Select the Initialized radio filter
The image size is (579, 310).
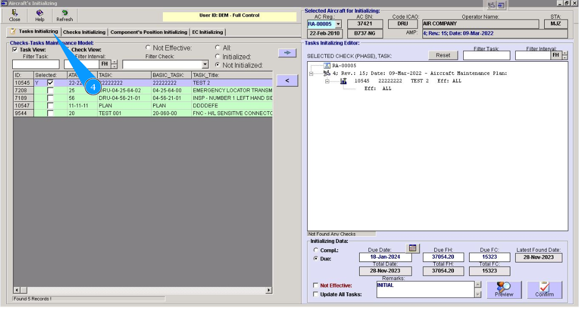(217, 57)
